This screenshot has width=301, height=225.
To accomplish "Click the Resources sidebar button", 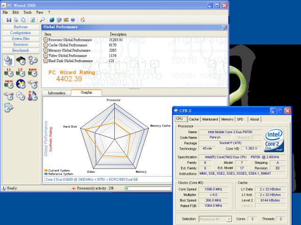I will [x=21, y=44].
